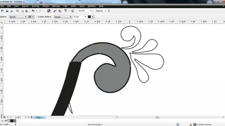
Task: Go to next page arrow
Action: [x=26, y=117]
